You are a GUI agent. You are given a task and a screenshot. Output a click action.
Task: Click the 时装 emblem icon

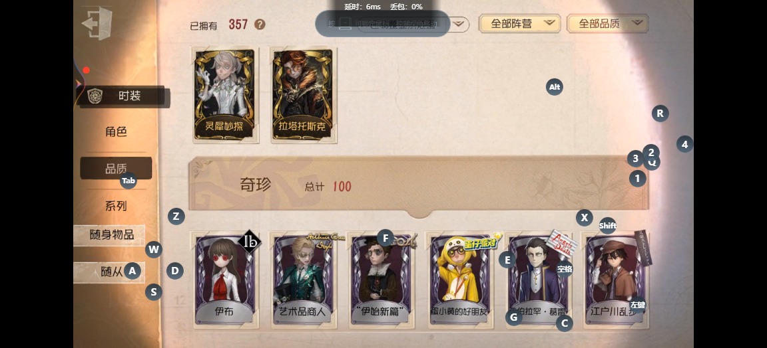pyautogui.click(x=95, y=96)
